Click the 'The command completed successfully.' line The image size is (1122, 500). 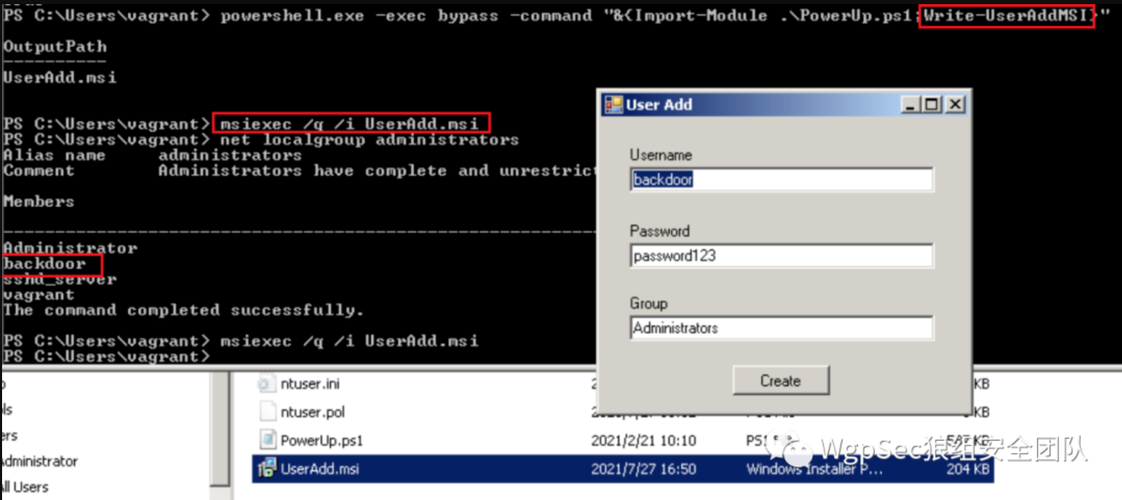point(183,310)
